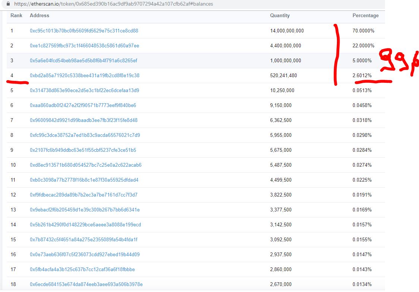Open the rank 3 holder address link
The width and height of the screenshot is (419, 292).
point(83,60)
